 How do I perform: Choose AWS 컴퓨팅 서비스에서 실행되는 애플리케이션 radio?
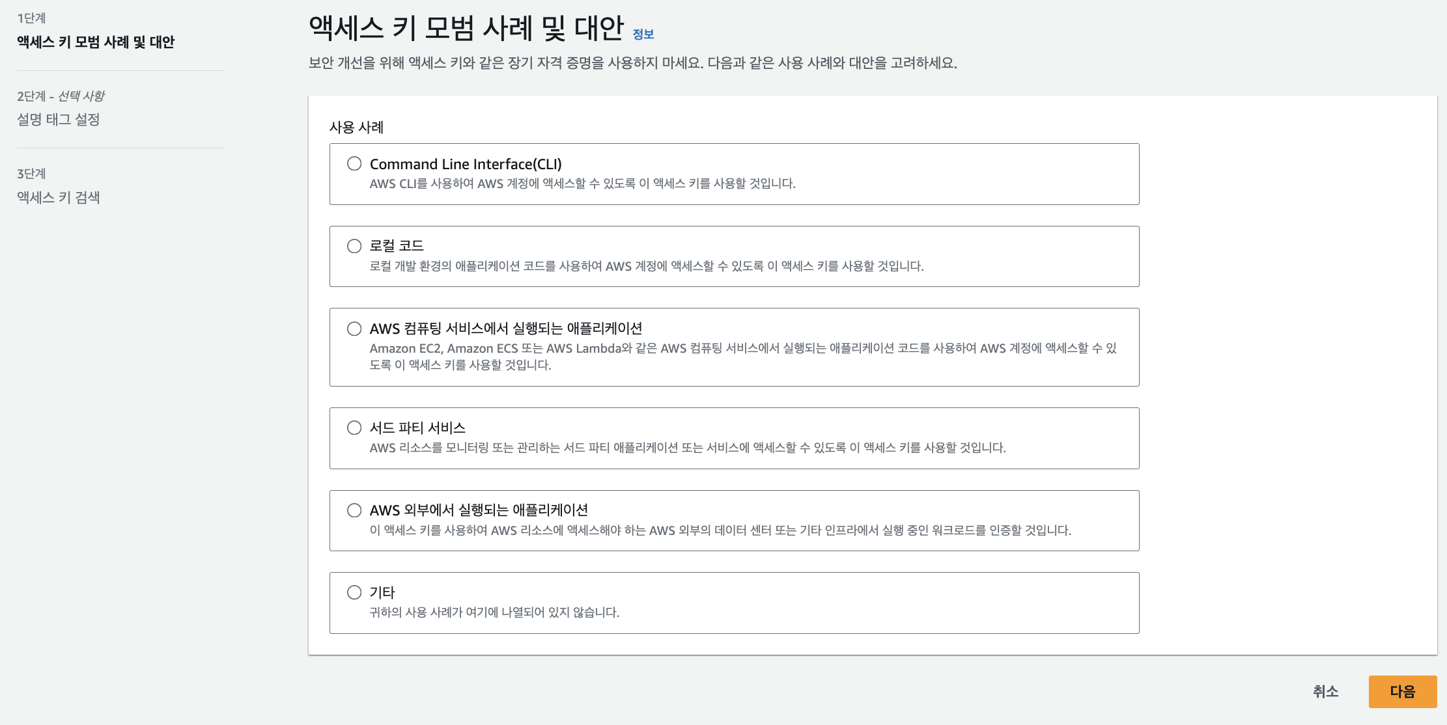click(354, 329)
